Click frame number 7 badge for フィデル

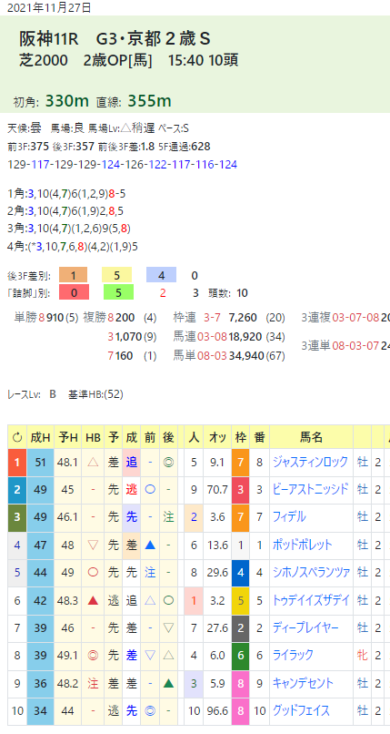(x=241, y=517)
